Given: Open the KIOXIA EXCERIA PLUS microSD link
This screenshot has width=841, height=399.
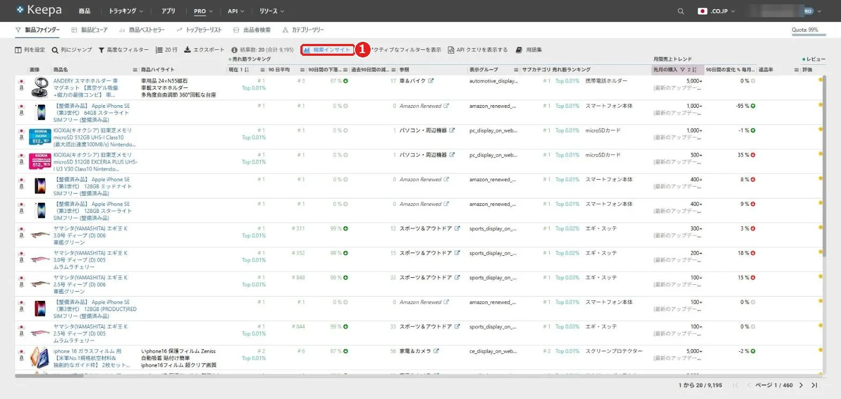Looking at the screenshot, I should pyautogui.click(x=95, y=161).
